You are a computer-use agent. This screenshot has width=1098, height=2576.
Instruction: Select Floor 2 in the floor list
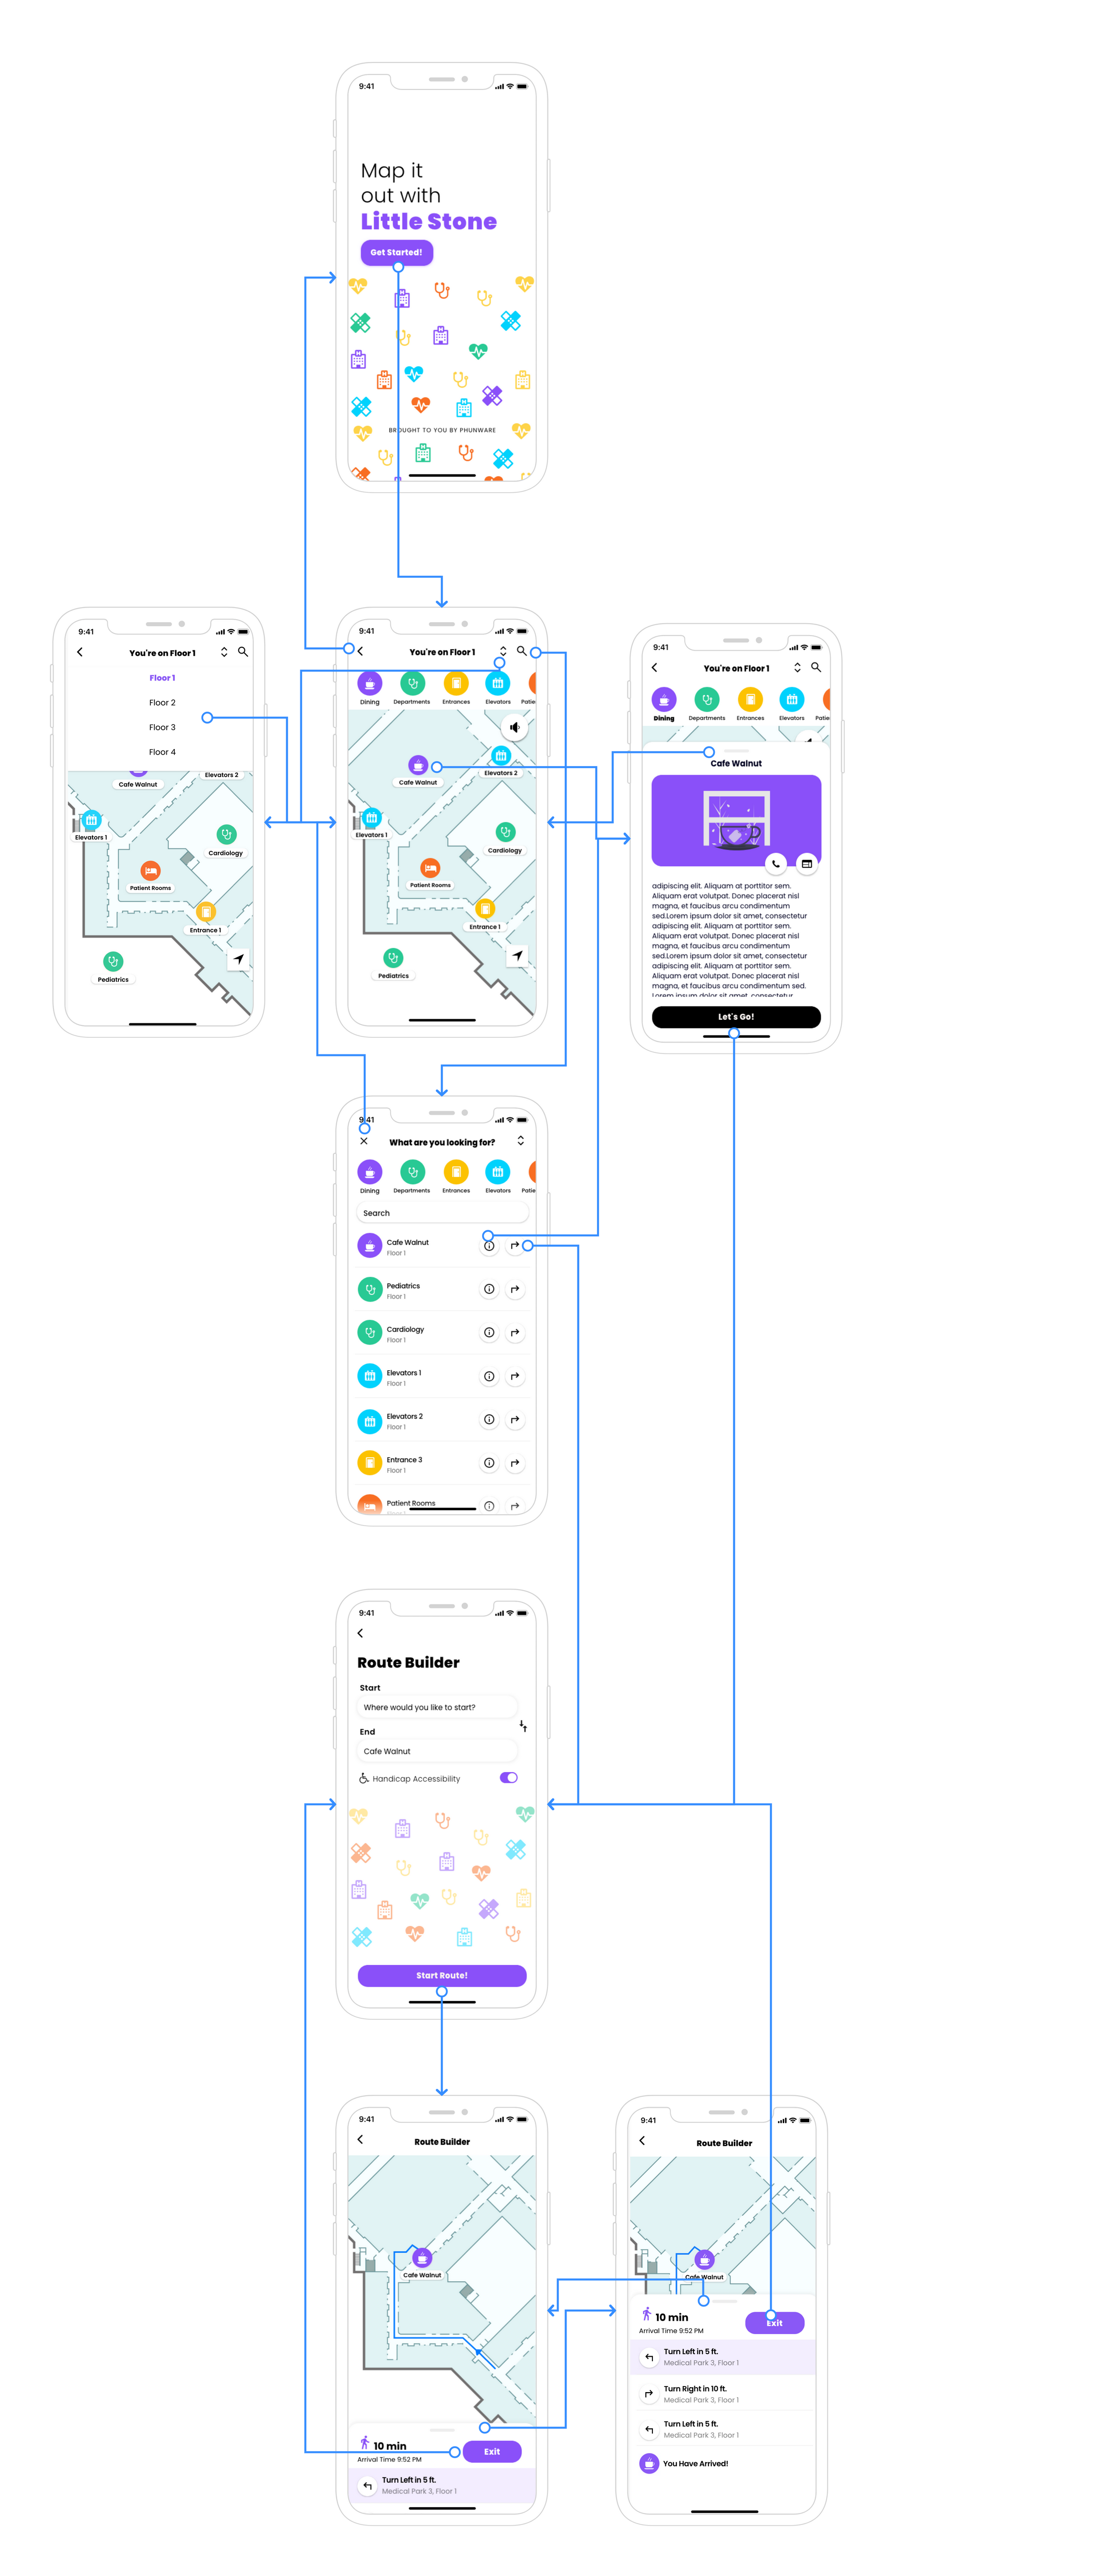(162, 703)
